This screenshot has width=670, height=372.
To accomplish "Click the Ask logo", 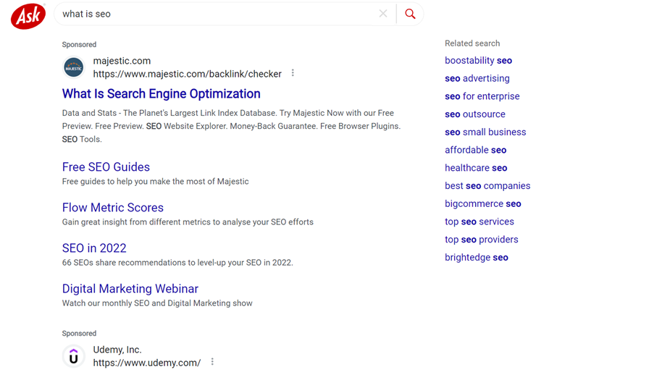I will point(28,16).
